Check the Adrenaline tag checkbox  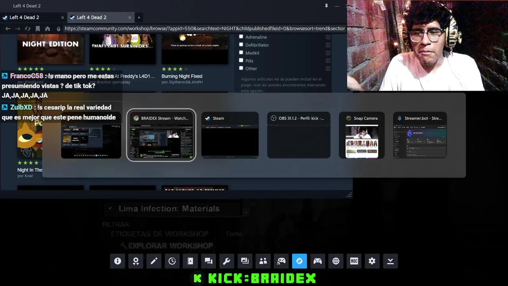coord(241,37)
